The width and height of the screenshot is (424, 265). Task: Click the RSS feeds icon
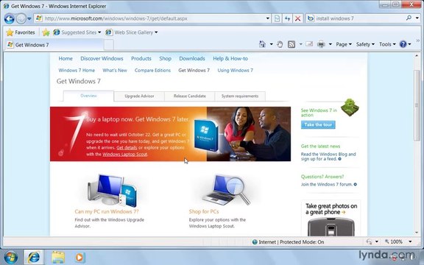click(x=291, y=44)
